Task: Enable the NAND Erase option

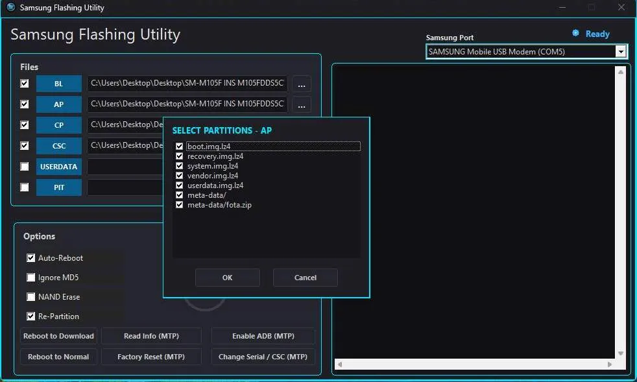Action: (x=31, y=296)
